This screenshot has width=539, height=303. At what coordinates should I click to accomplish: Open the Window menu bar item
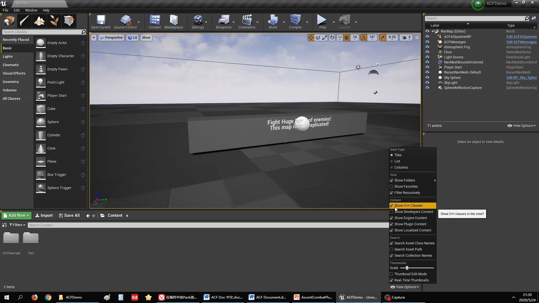tap(31, 10)
